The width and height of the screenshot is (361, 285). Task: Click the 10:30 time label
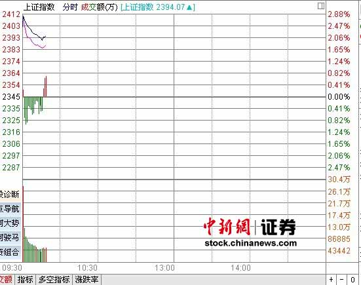pyautogui.click(x=87, y=268)
